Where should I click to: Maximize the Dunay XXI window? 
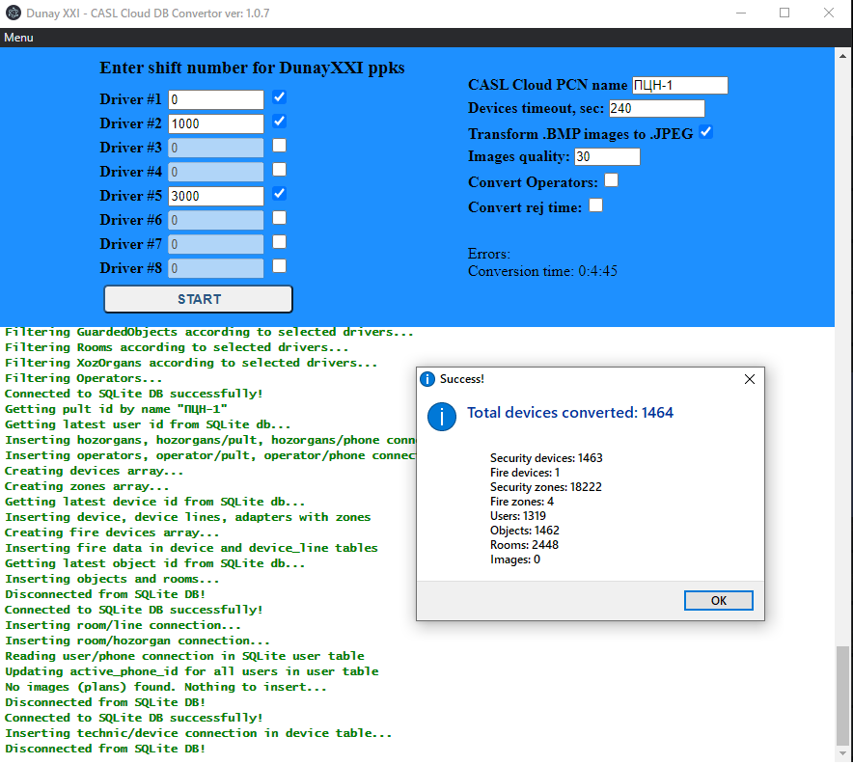(784, 14)
